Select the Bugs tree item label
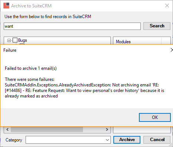 [x=23, y=40]
